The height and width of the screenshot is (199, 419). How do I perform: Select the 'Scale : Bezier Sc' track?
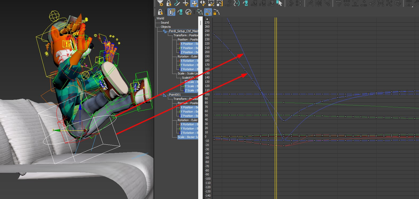[188, 137]
